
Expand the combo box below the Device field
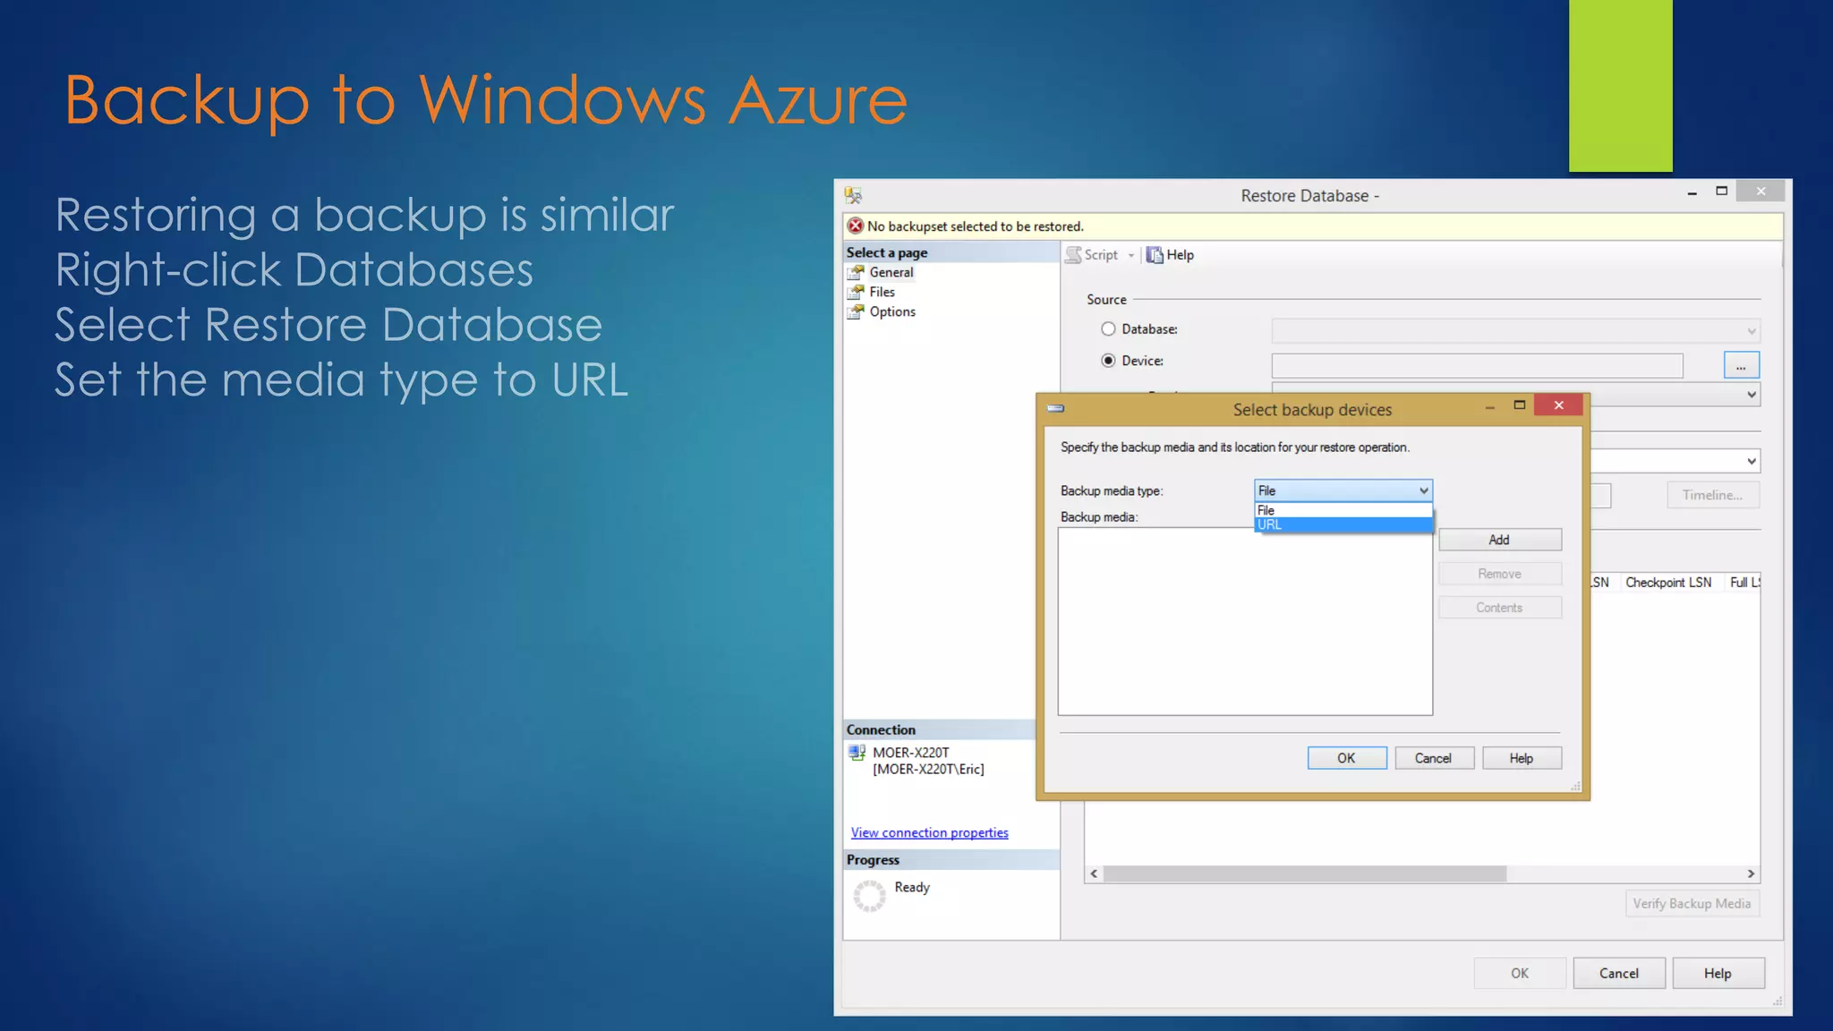point(1752,395)
